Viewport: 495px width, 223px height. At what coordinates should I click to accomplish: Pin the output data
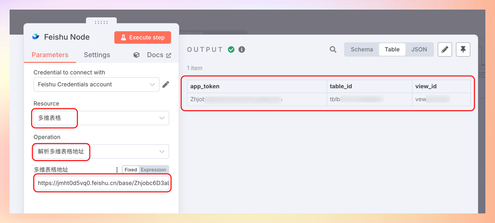(x=463, y=49)
